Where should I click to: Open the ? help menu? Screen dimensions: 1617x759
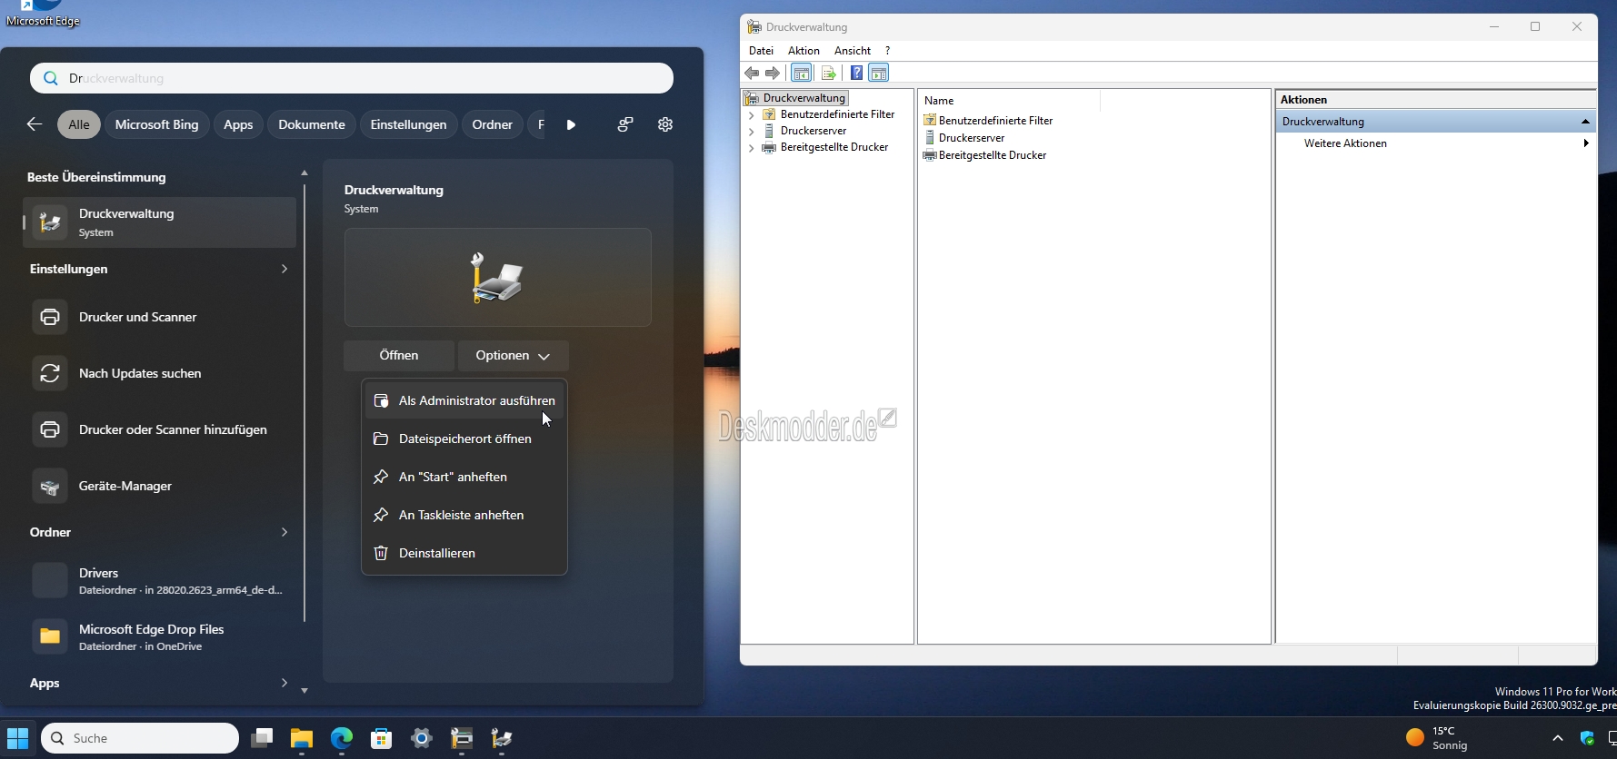[x=887, y=51]
